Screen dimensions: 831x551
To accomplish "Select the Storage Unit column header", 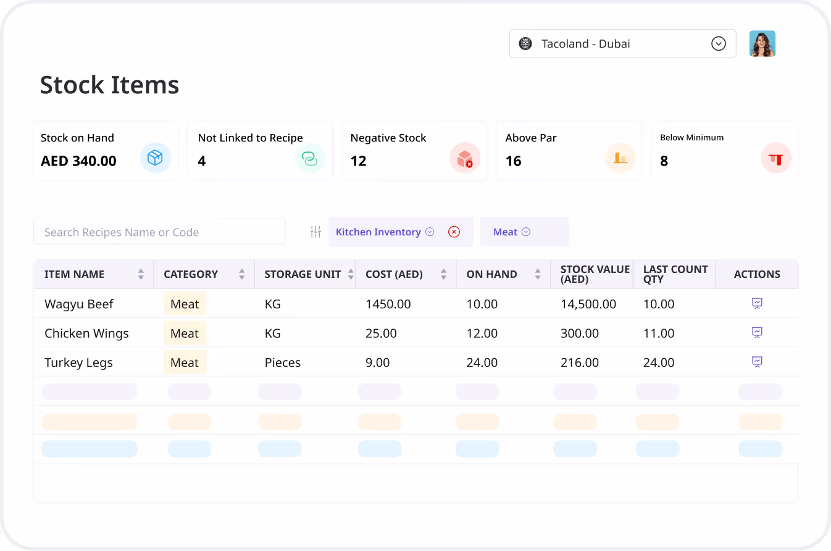I will click(303, 274).
